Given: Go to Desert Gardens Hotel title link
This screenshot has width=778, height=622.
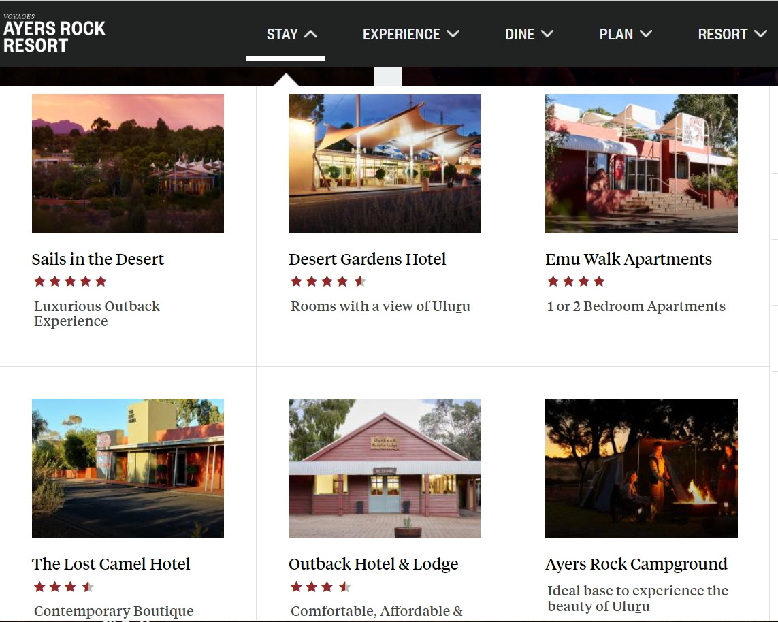Looking at the screenshot, I should [367, 259].
